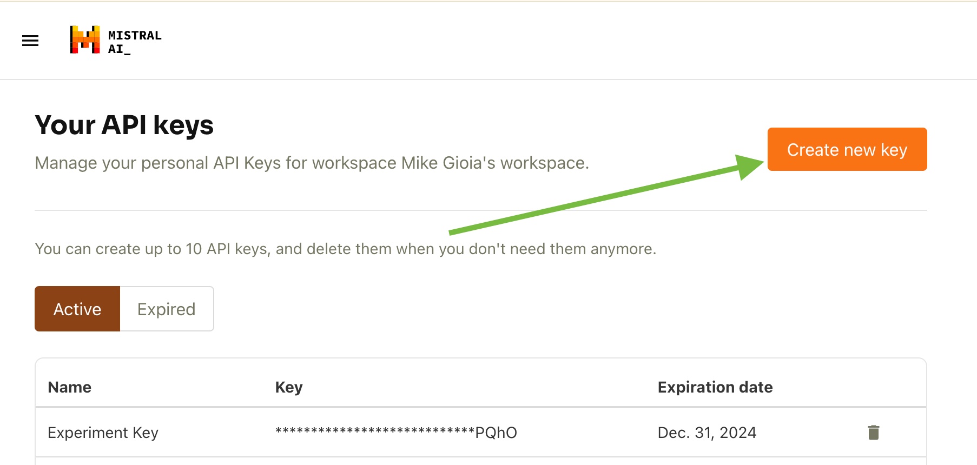The width and height of the screenshot is (977, 465).
Task: Click the asterisks in the masked key
Action: click(x=374, y=431)
